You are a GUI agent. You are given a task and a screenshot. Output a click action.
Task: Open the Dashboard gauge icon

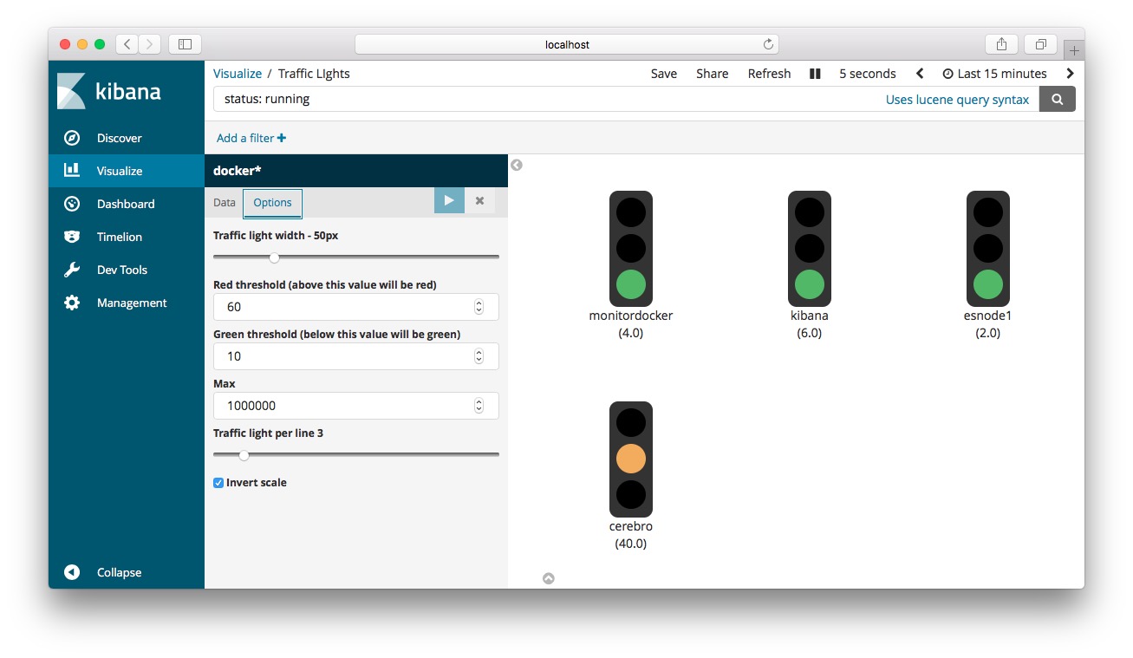coord(72,204)
